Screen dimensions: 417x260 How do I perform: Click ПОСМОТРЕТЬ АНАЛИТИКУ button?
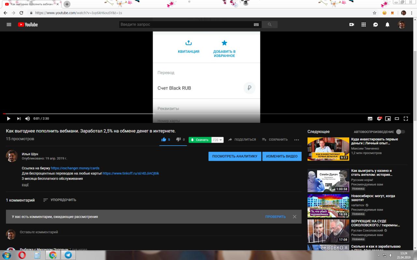pyautogui.click(x=235, y=156)
